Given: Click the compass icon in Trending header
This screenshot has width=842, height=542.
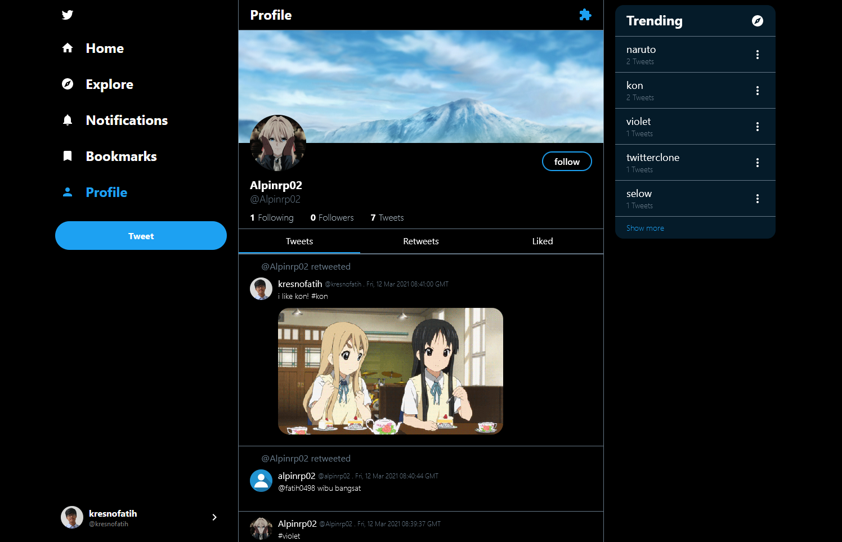Looking at the screenshot, I should tap(758, 21).
